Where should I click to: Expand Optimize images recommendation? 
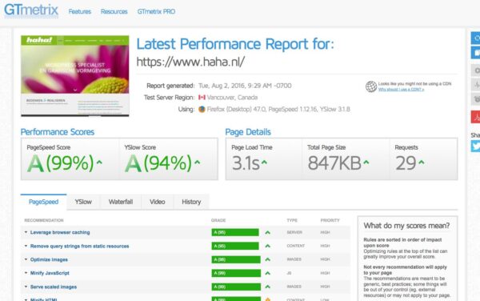[26, 259]
